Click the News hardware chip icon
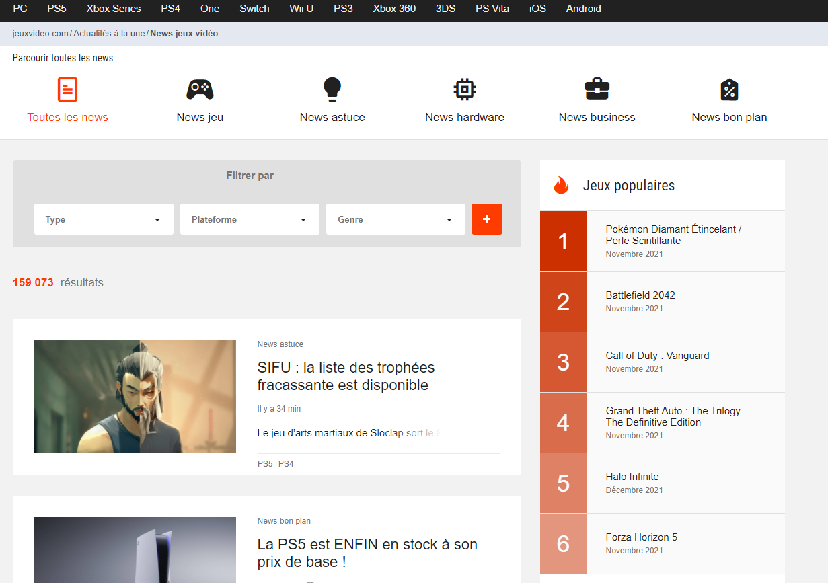The height and width of the screenshot is (583, 828). pos(465,89)
